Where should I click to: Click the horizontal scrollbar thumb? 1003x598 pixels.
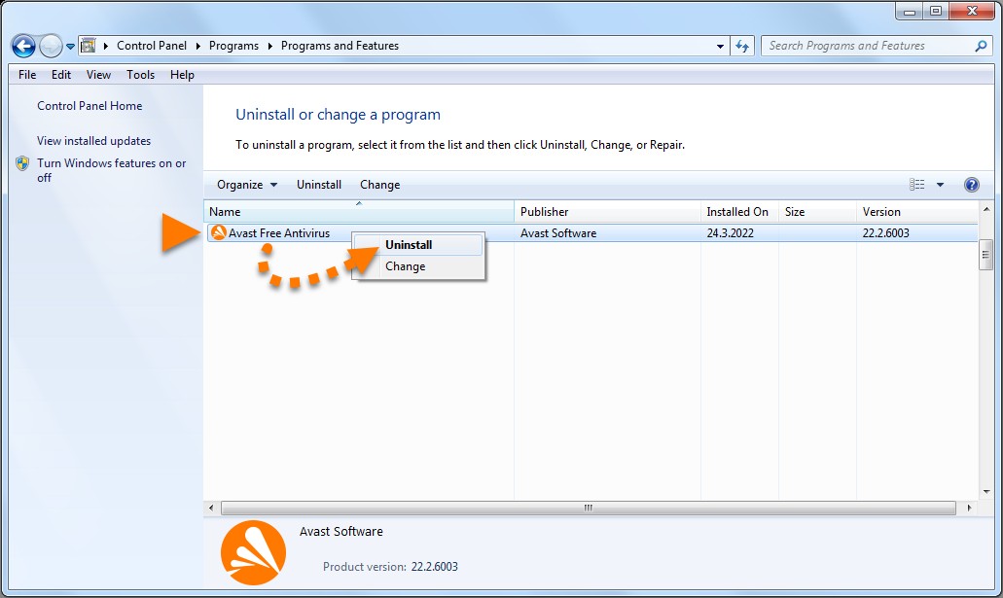click(x=589, y=508)
